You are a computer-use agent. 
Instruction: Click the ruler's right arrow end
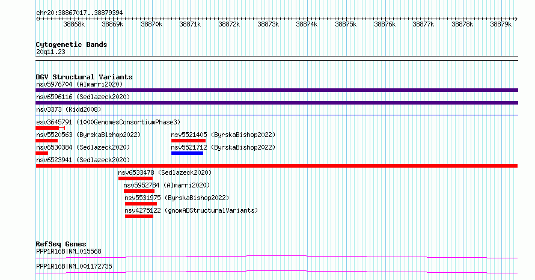(516, 19)
